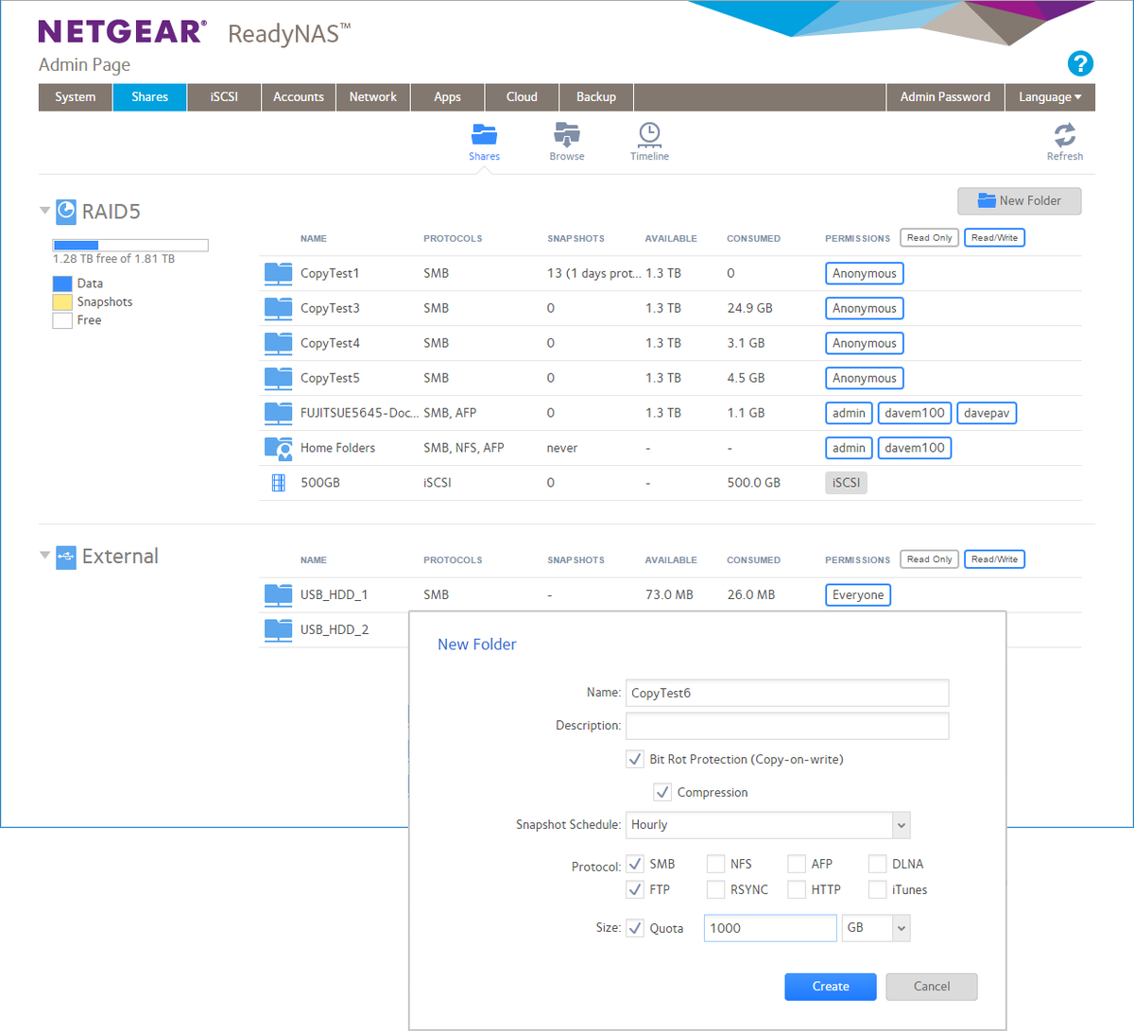Image resolution: width=1134 pixels, height=1031 pixels.
Task: Click the Refresh icon
Action: coord(1064,135)
